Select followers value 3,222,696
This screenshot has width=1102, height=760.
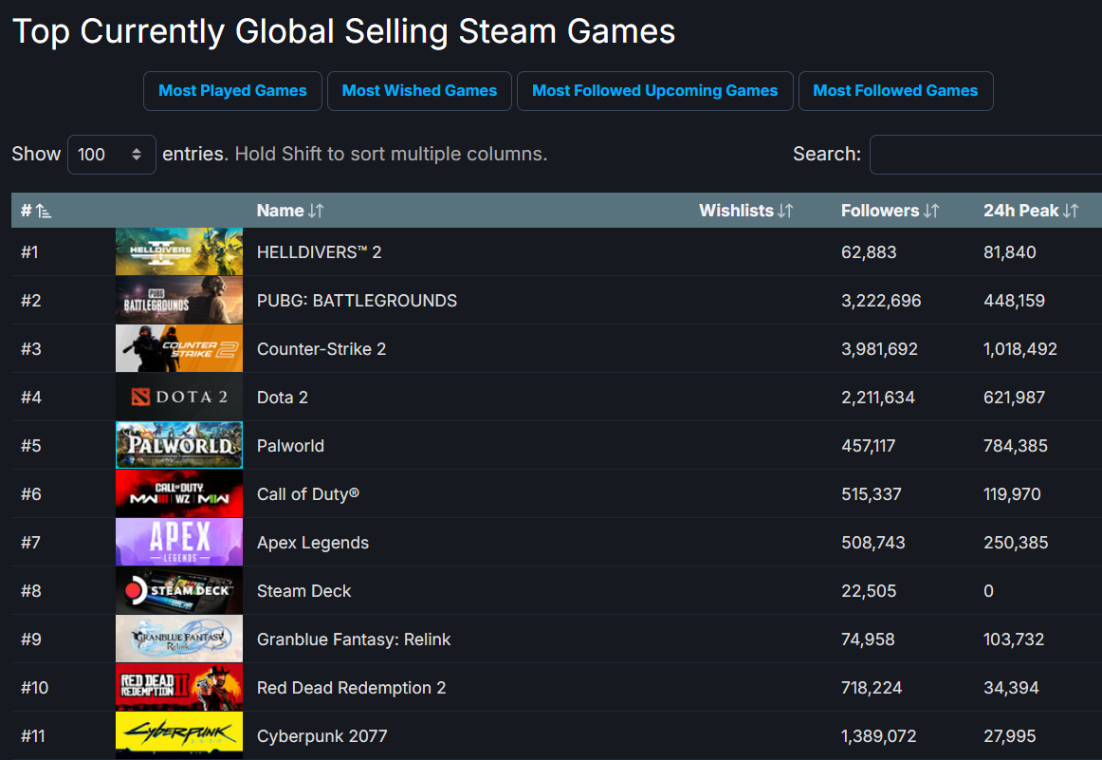pyautogui.click(x=881, y=301)
